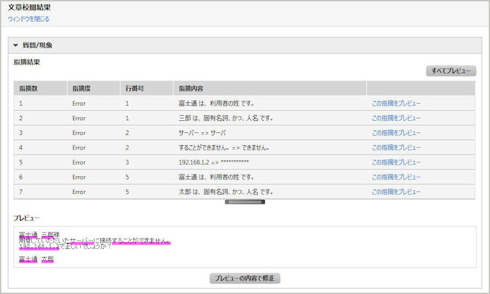
Task: Click the 指摘数 column header
Action: [29, 88]
